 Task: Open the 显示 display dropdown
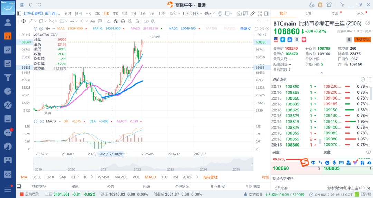pos(210,13)
